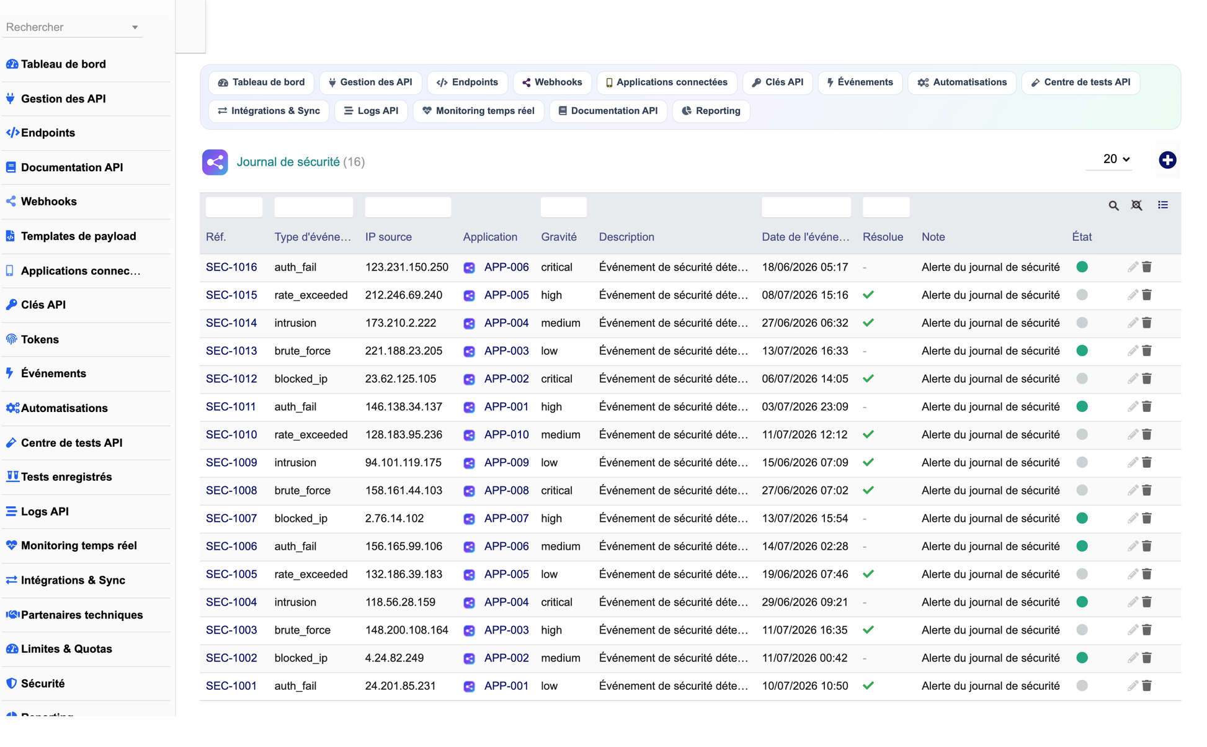The height and width of the screenshot is (747, 1207).
Task: Click edit pencil for SEC-1009
Action: click(1133, 462)
